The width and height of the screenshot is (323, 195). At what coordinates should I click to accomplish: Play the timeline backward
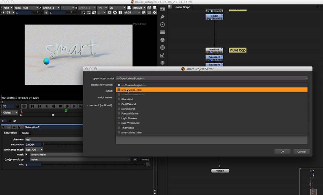click(46, 106)
